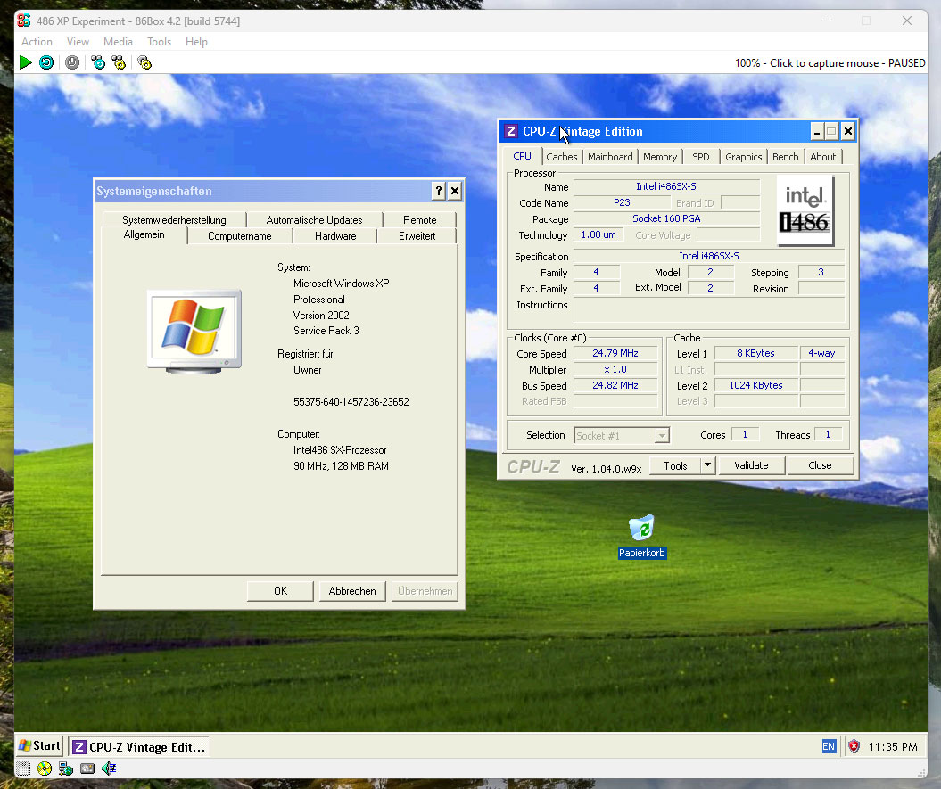
Task: Send Ctrl+Alt+Esc using the yellow keys icon
Action: tap(119, 62)
